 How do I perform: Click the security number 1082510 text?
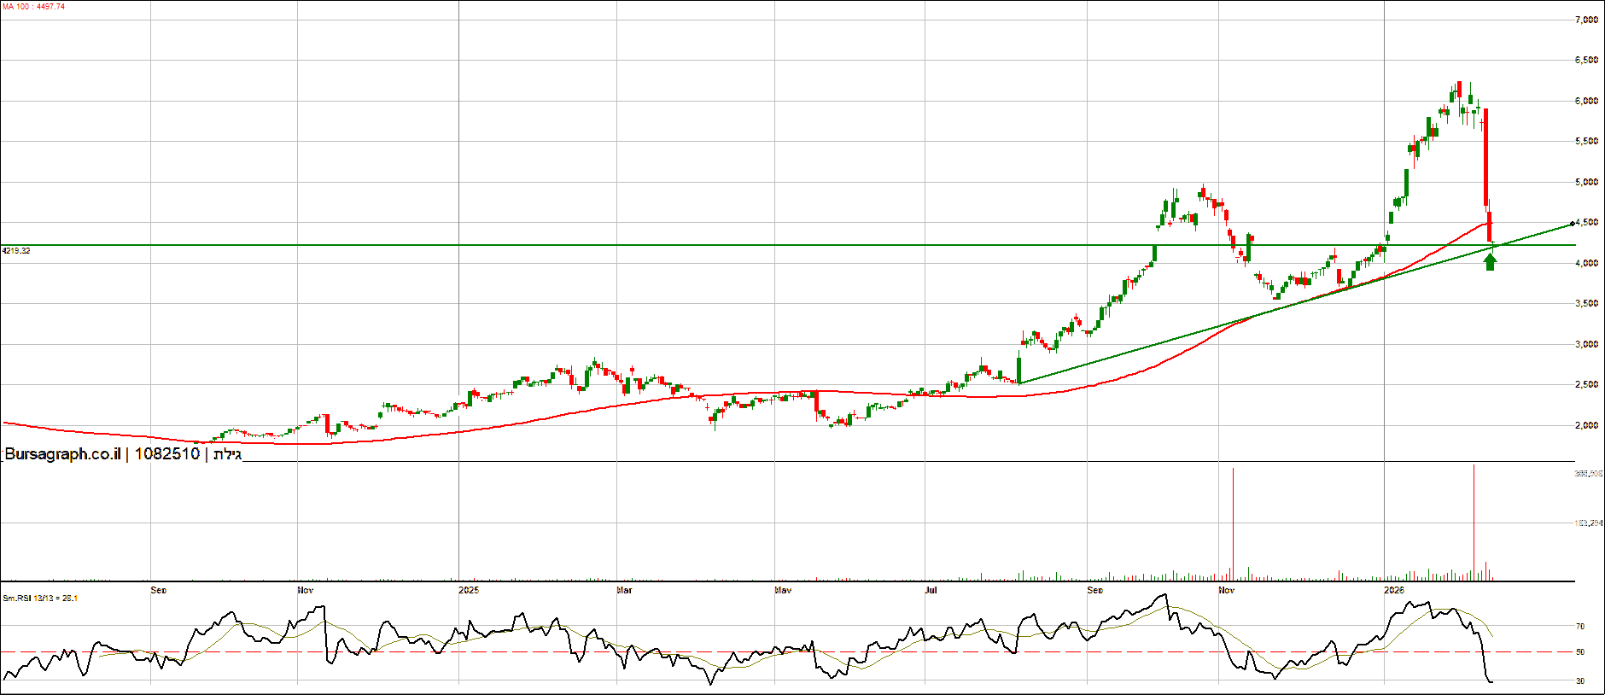point(167,453)
